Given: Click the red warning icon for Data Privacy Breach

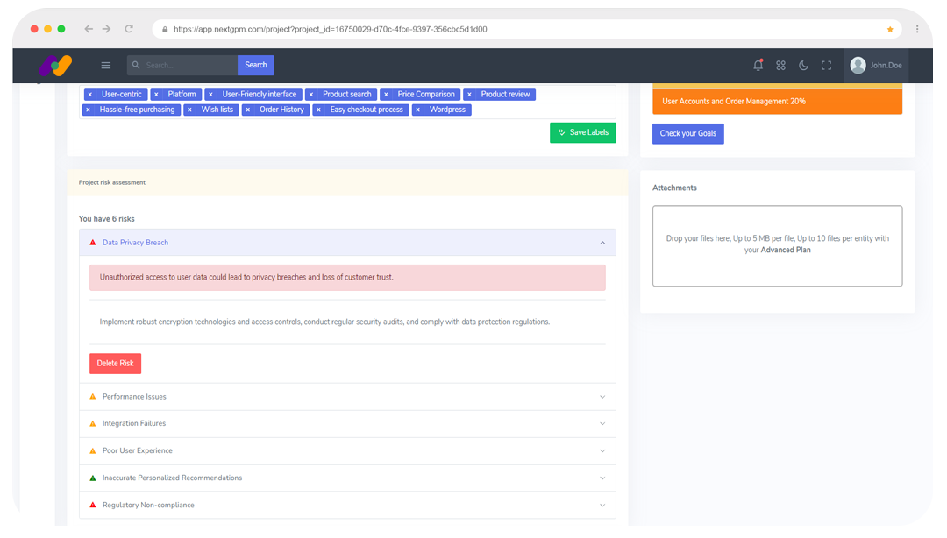Looking at the screenshot, I should 93,243.
